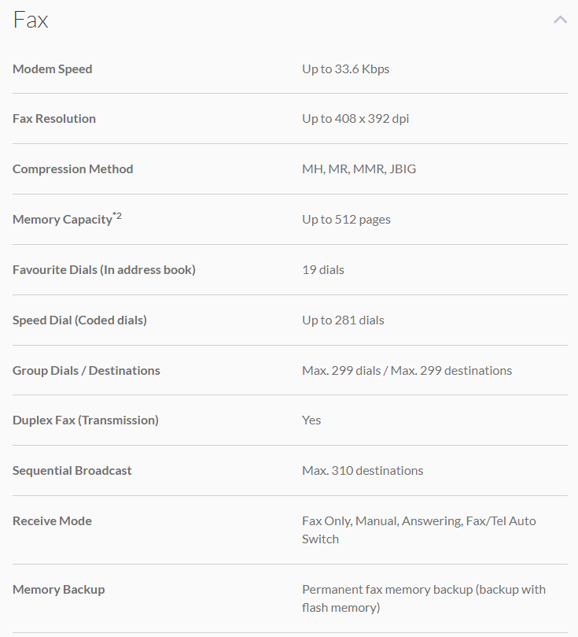
Task: Click the Speed Dial (Coded dials) label
Action: (79, 320)
